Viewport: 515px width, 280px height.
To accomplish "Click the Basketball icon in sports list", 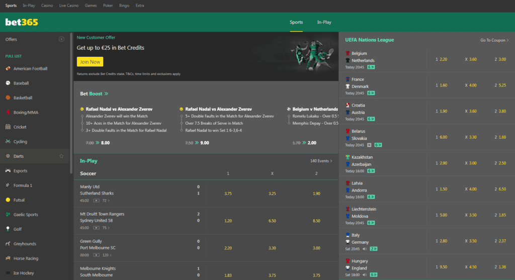I will tap(8, 98).
